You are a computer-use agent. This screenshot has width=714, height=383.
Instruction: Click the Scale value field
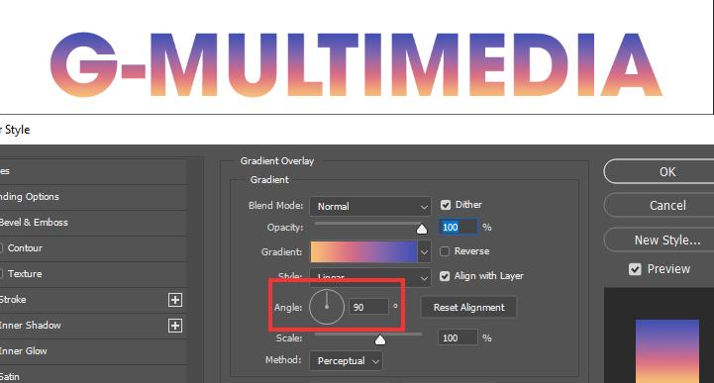[x=458, y=337]
